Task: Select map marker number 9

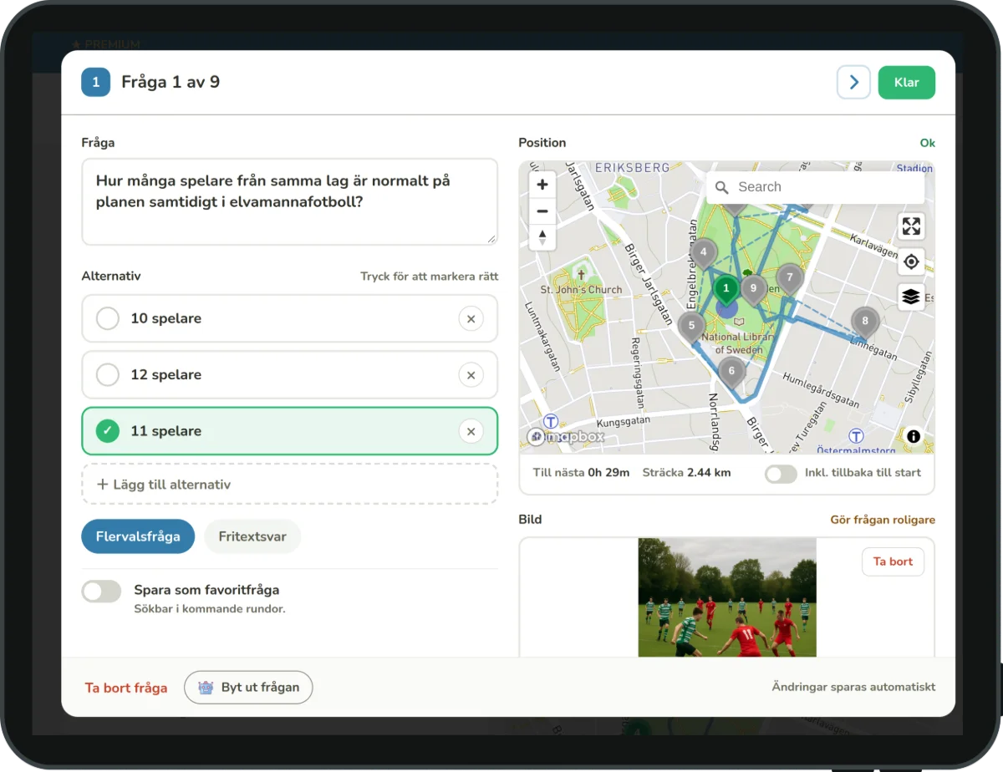Action: 754,290
